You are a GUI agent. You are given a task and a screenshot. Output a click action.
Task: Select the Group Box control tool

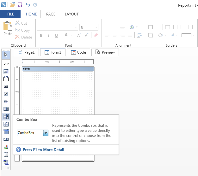[6, 79]
